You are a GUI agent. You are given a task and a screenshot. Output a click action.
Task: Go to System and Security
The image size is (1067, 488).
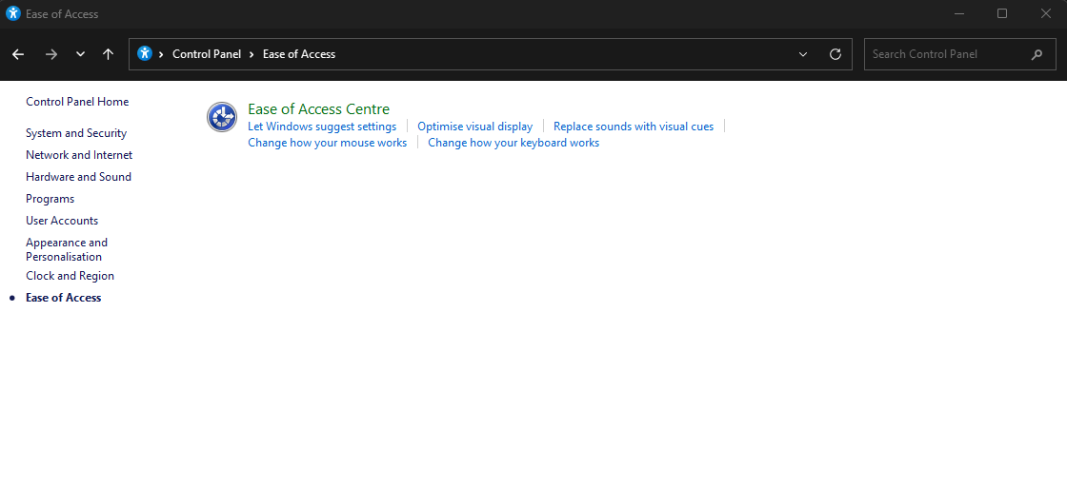pos(76,133)
